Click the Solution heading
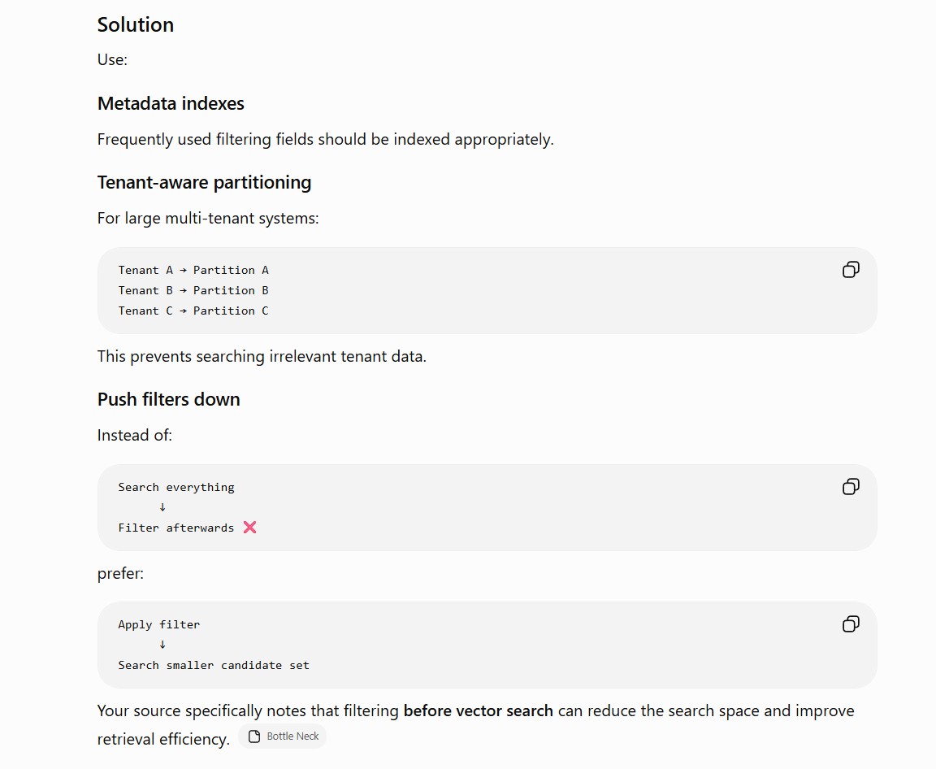Viewport: 936px width, 769px height. [x=136, y=24]
